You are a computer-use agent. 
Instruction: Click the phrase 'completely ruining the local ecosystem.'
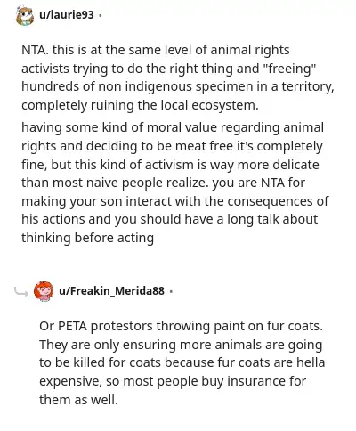[140, 105]
